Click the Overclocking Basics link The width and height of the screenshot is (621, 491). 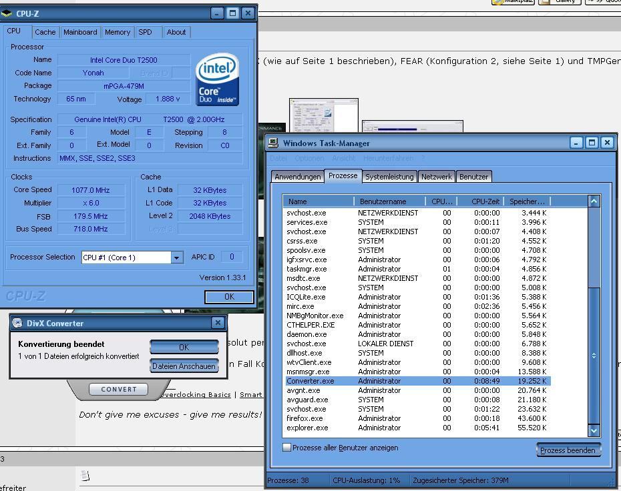pos(196,394)
